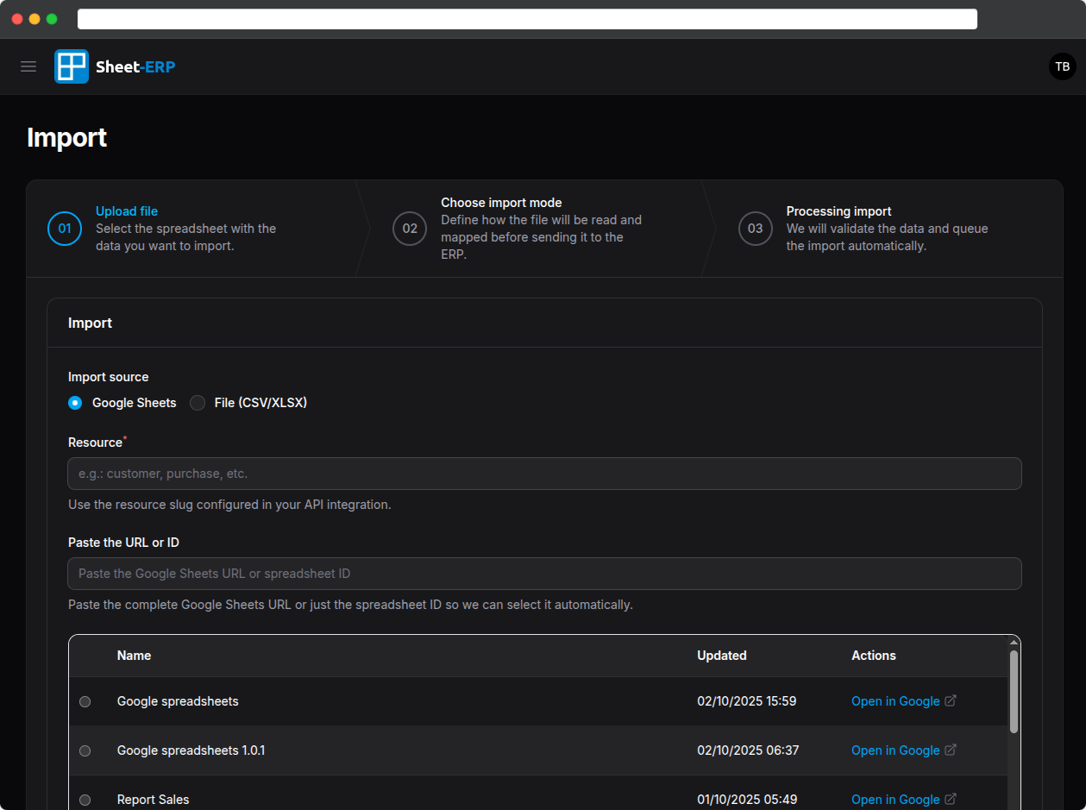The width and height of the screenshot is (1086, 810).
Task: Switch import source to File (CSV/XLSX)
Action: tap(197, 403)
